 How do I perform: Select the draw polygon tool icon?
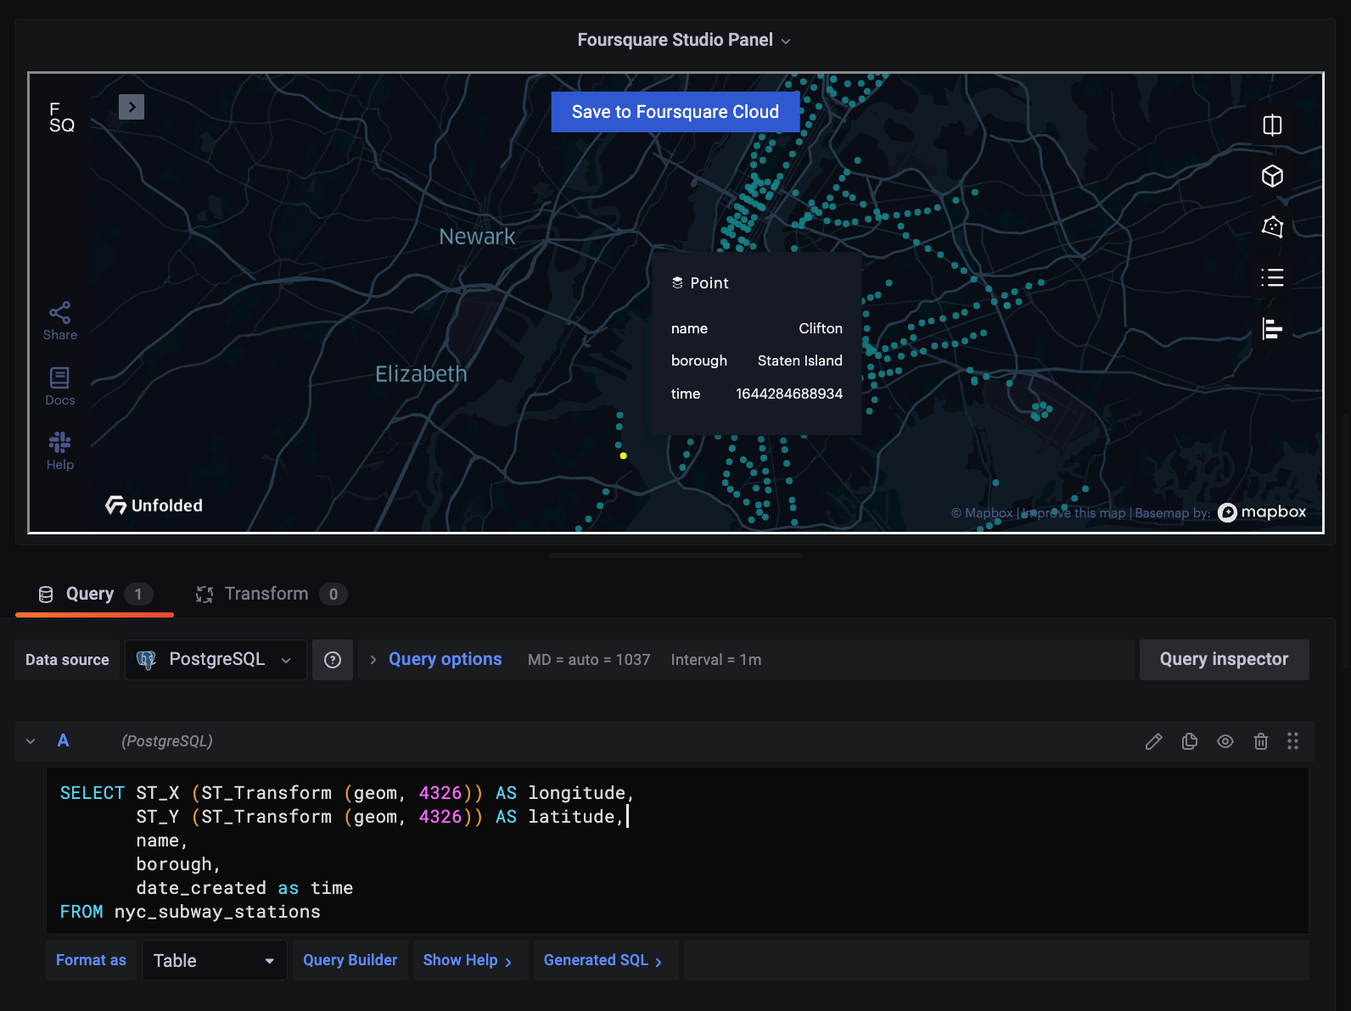pyautogui.click(x=1272, y=226)
